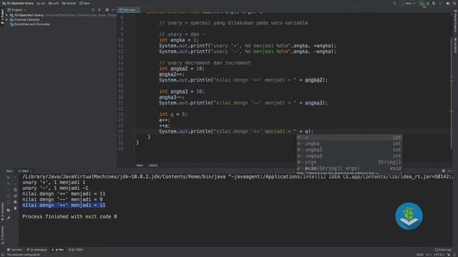
Task: Open Favorites side tab on left edge
Action: click(x=2, y=212)
